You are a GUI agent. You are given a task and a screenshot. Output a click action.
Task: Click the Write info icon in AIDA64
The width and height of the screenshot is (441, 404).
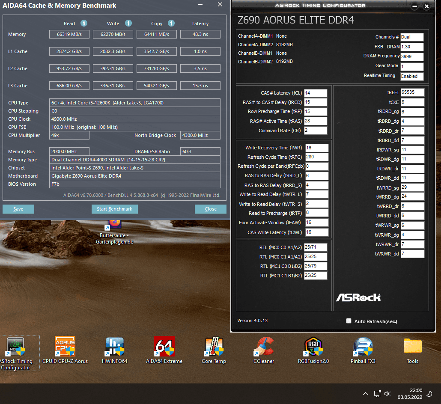pyautogui.click(x=128, y=23)
